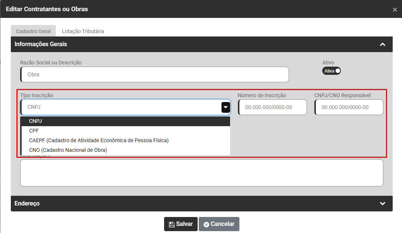The image size is (402, 233).
Task: Toggle the Ativo switch
Action: [x=332, y=71]
